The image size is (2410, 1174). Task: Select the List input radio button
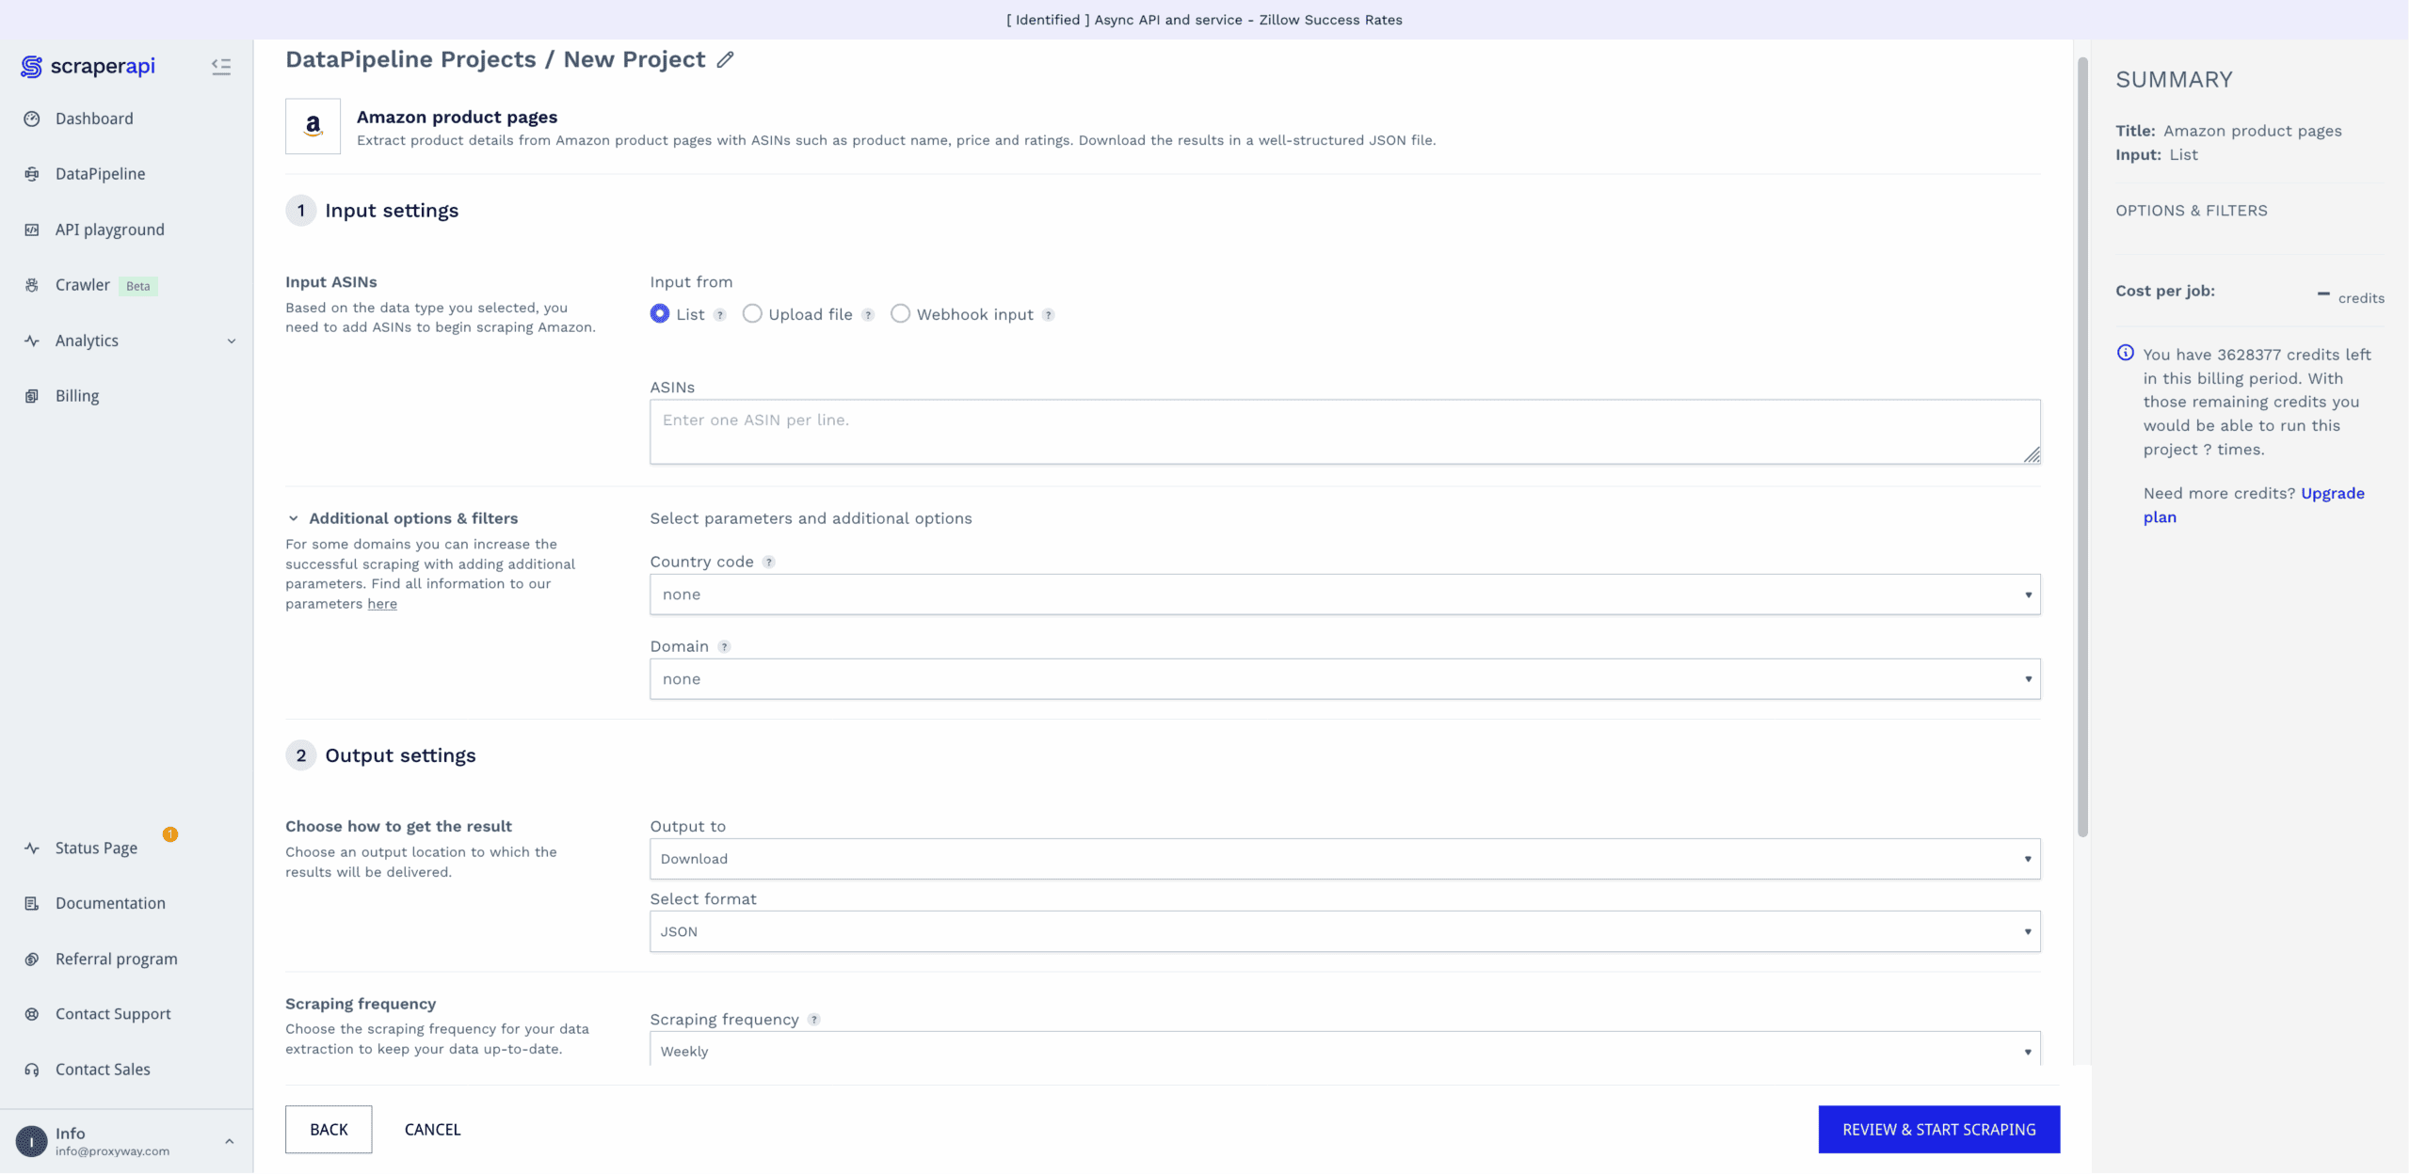(660, 314)
